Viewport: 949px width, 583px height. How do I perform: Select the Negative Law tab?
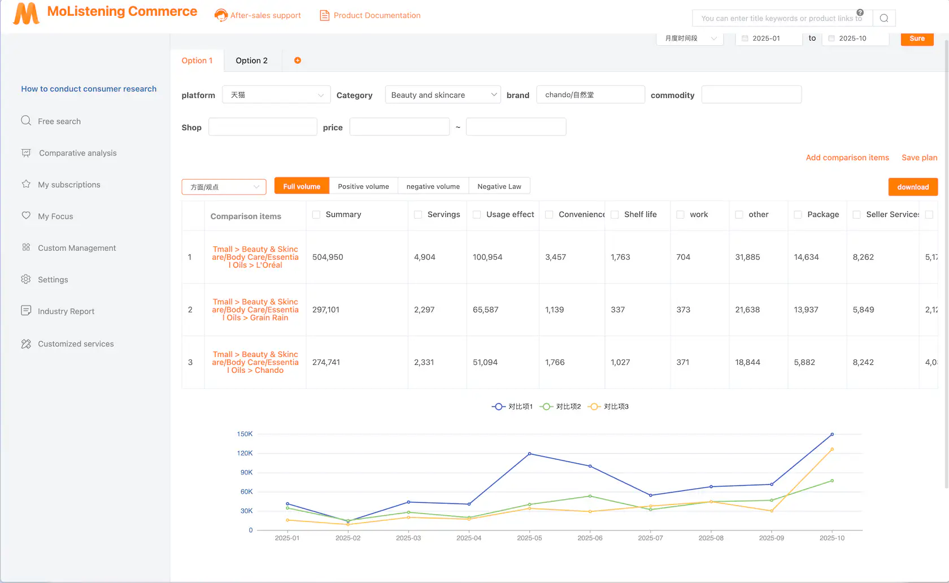pos(499,185)
